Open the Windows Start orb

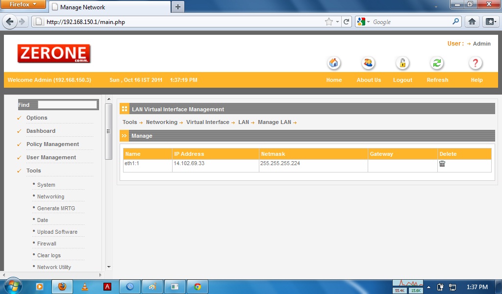coord(13,286)
